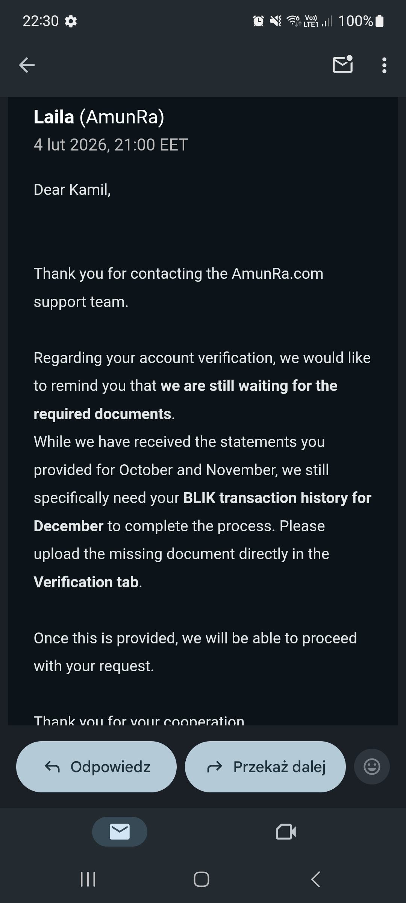The width and height of the screenshot is (406, 903).
Task: Tap the back arrow to leave email
Action: 27,65
